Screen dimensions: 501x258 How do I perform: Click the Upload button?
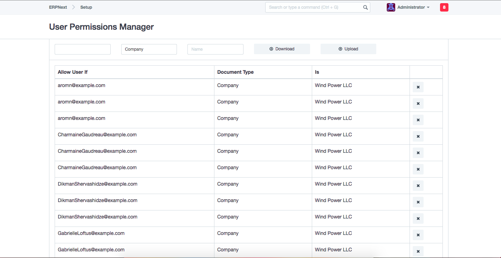pyautogui.click(x=348, y=49)
